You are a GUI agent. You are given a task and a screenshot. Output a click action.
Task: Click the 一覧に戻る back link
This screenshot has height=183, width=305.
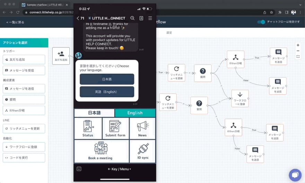tap(15, 22)
